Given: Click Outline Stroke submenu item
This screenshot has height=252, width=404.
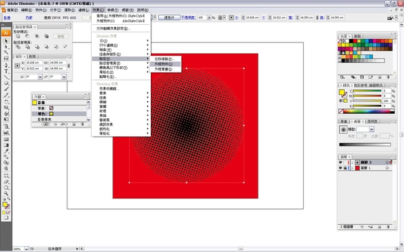Looking at the screenshot, I should [x=166, y=69].
